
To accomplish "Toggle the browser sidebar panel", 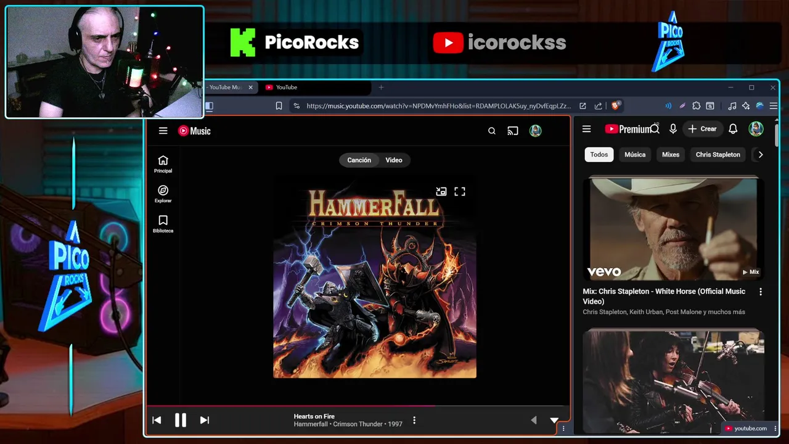I will 210,106.
